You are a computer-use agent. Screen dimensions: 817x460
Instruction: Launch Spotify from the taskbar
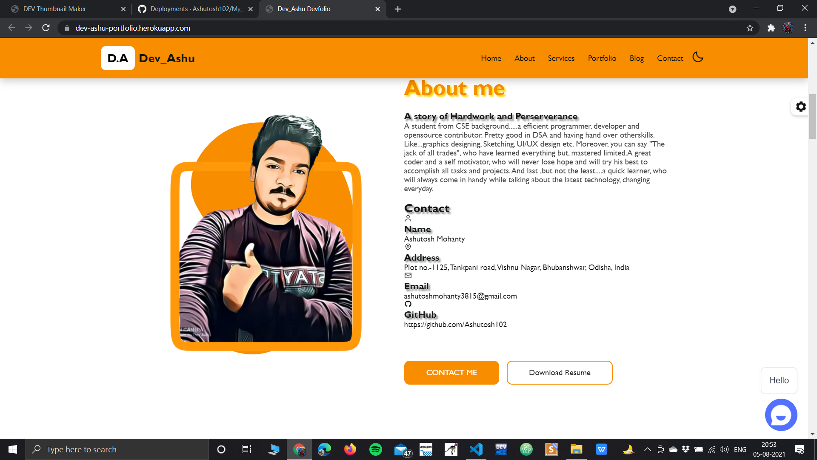(x=376, y=449)
